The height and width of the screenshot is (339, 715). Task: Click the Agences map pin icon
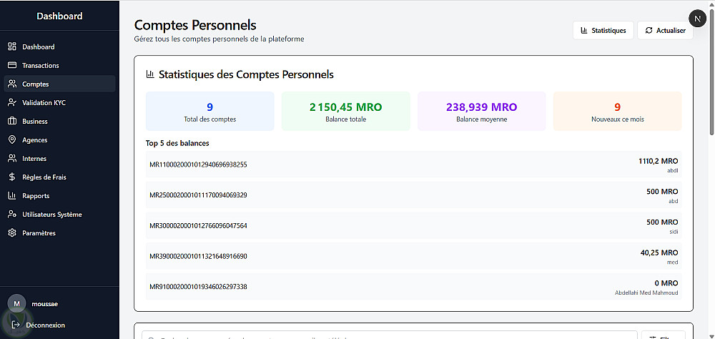pyautogui.click(x=12, y=140)
